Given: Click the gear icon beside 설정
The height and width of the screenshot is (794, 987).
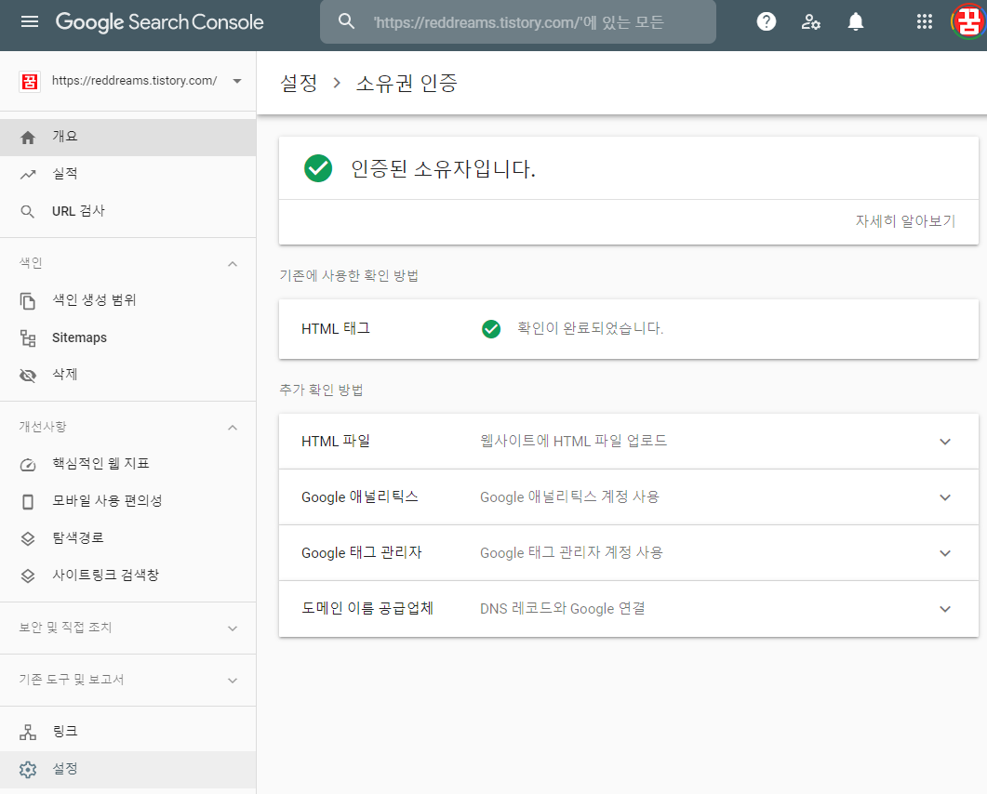Looking at the screenshot, I should [x=28, y=769].
